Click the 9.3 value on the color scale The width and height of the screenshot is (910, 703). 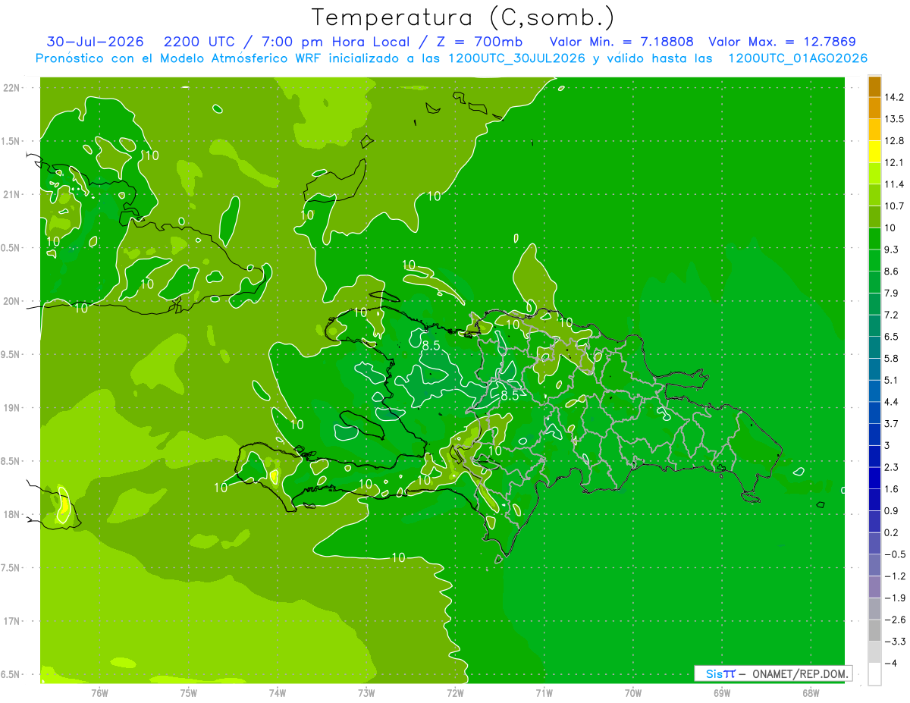pyautogui.click(x=893, y=250)
